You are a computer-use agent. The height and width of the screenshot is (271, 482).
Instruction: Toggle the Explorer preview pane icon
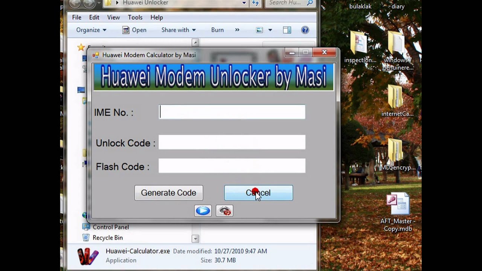pyautogui.click(x=287, y=30)
